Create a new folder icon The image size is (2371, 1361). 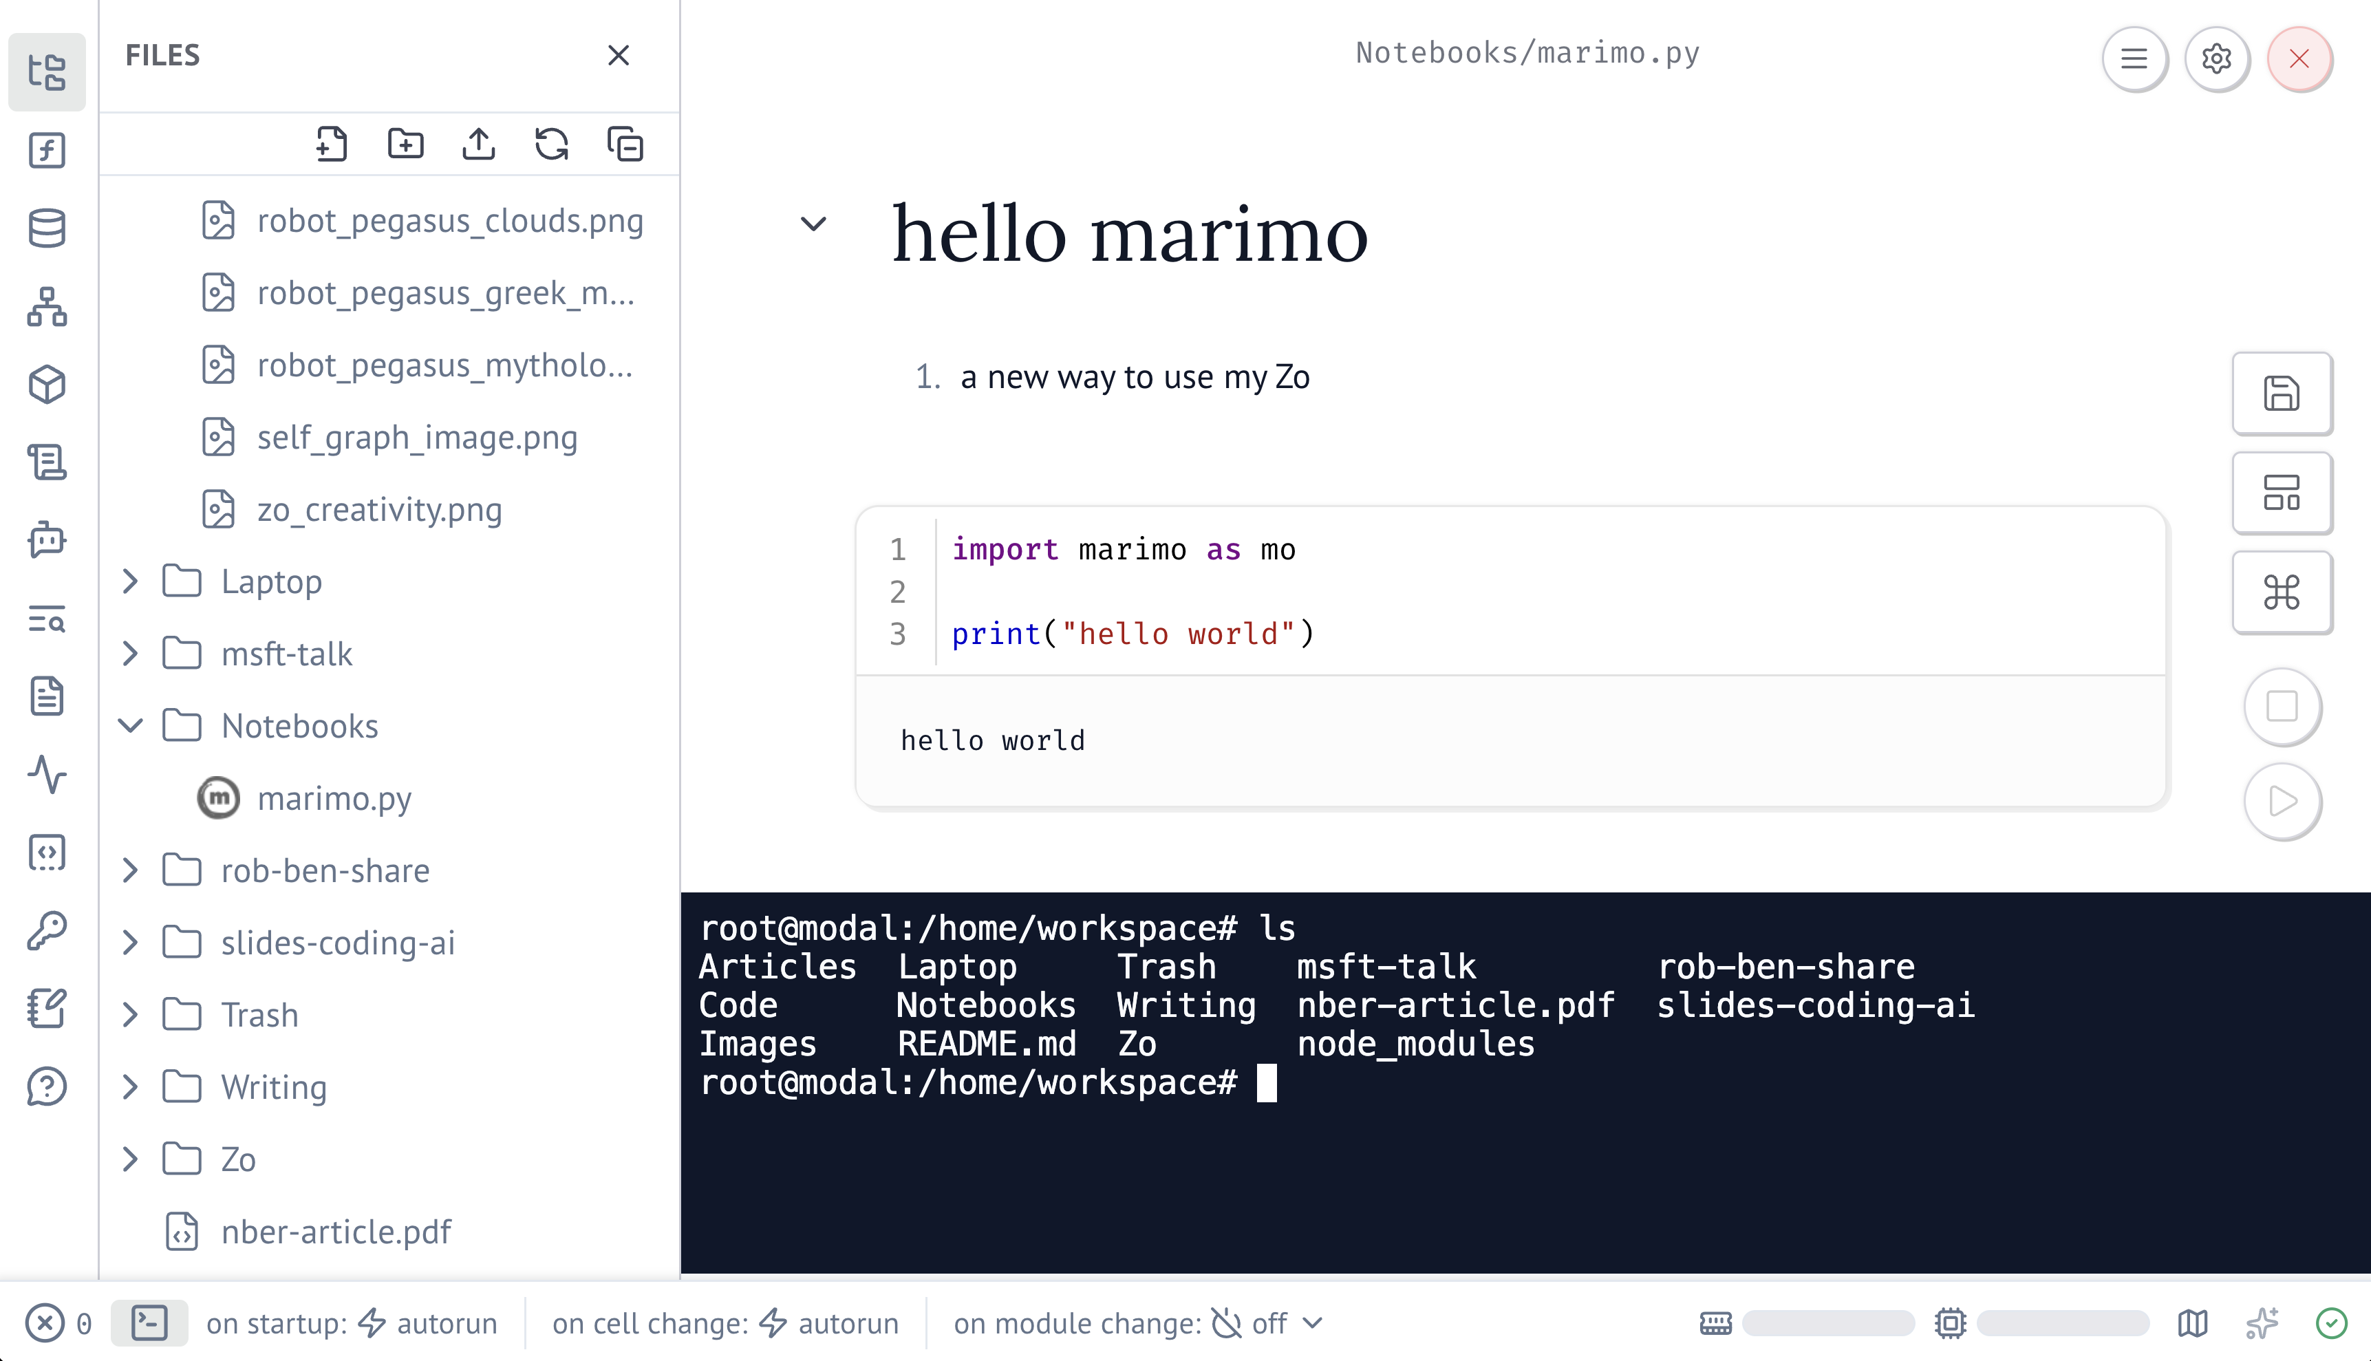coord(406,144)
